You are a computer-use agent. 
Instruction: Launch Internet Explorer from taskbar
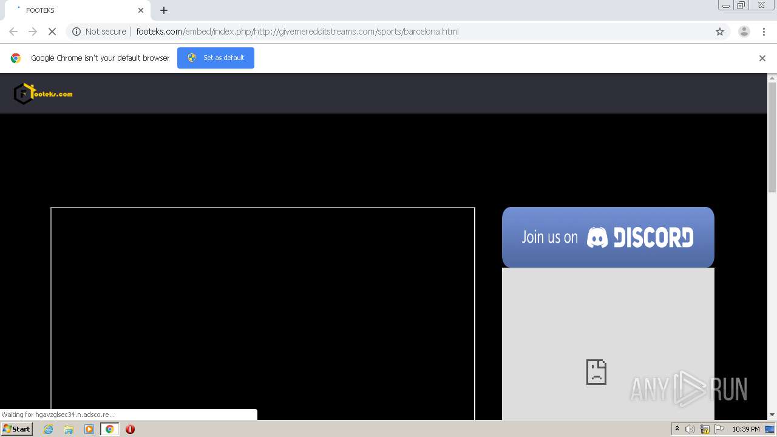tap(49, 429)
